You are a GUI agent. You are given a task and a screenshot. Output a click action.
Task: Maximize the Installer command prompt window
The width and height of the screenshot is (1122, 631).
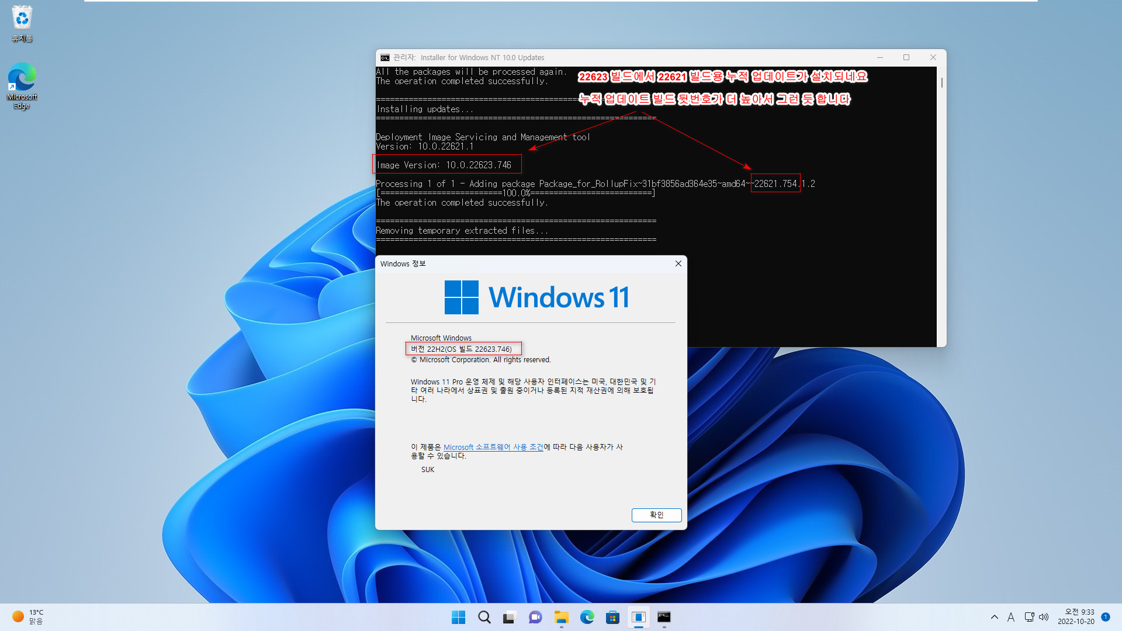tap(906, 57)
